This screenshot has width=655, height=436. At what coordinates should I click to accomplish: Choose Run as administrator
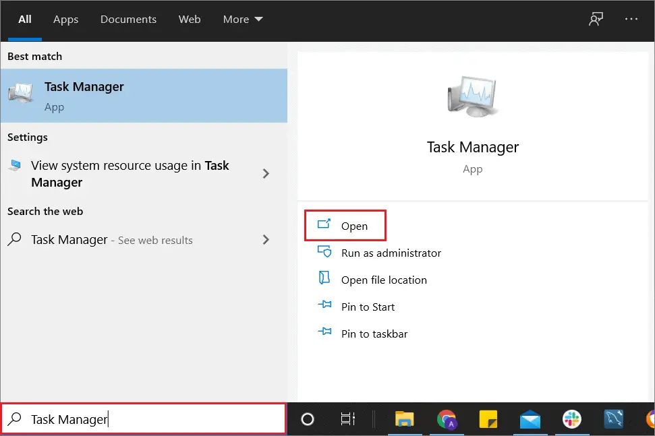coord(379,253)
